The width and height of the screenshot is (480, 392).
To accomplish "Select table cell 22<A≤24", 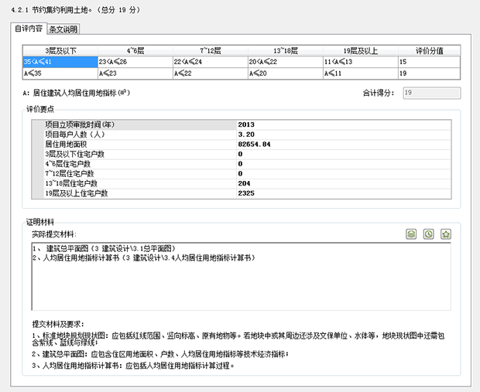I will tap(211, 62).
